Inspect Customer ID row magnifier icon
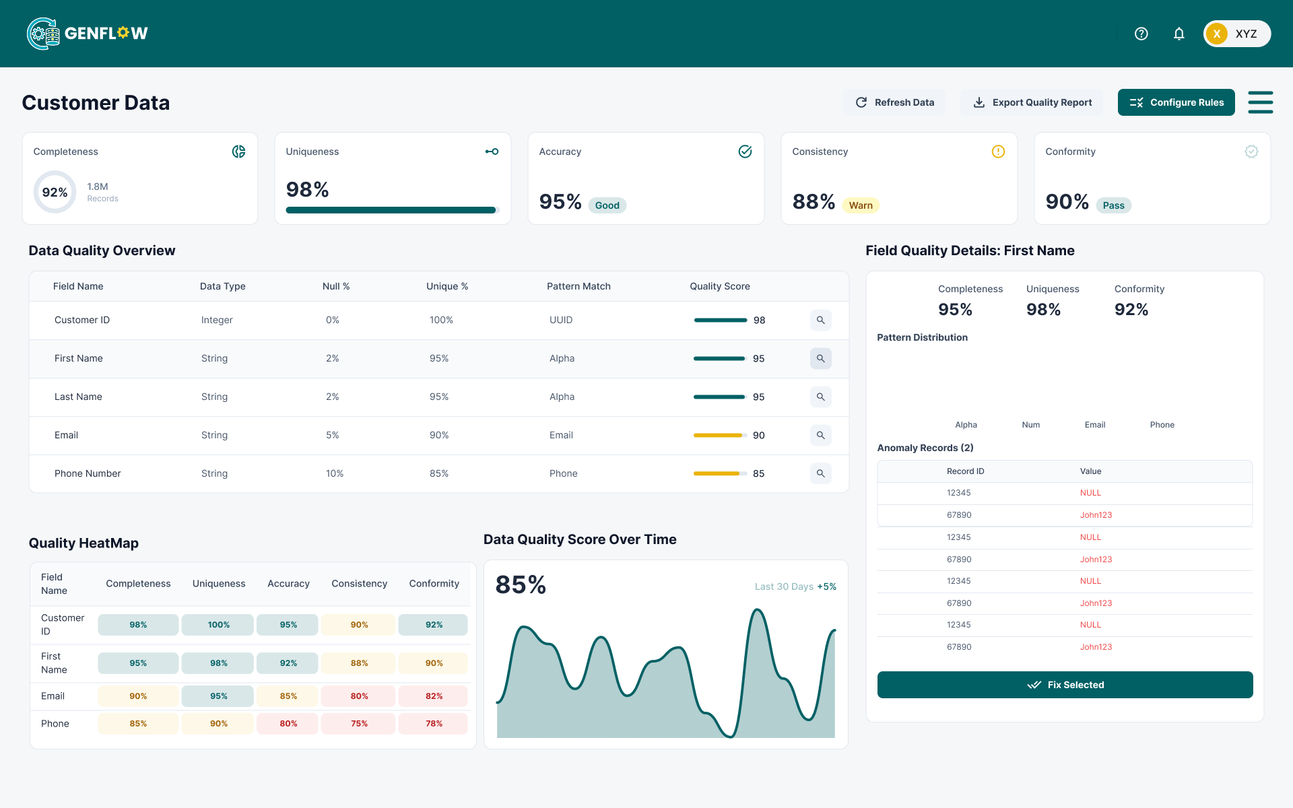1293x808 pixels. point(820,320)
